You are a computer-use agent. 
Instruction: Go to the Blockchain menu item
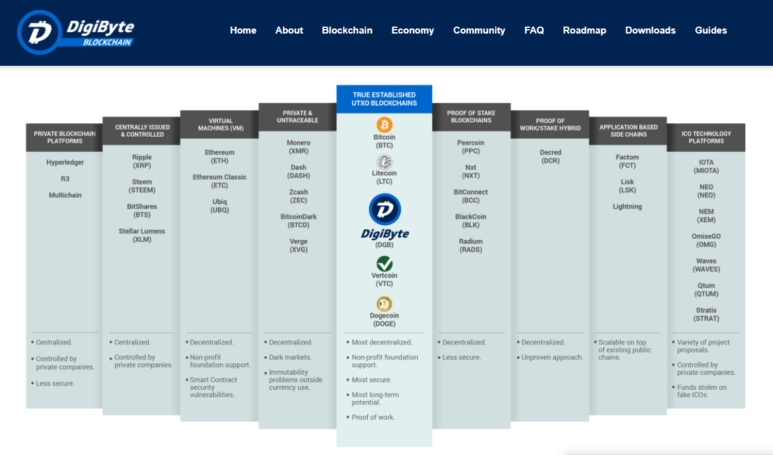pyautogui.click(x=347, y=30)
